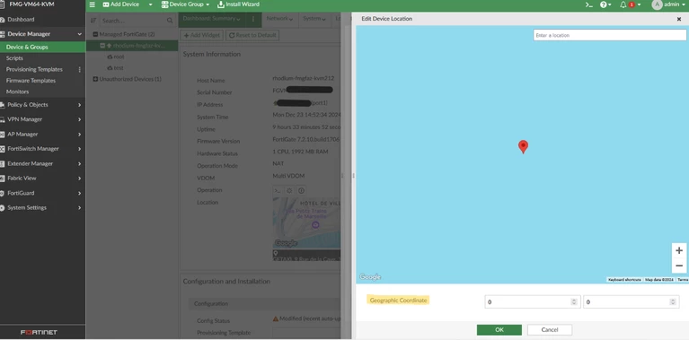This screenshot has width=689, height=340.
Task: Click Reset to Default button
Action: pos(252,36)
